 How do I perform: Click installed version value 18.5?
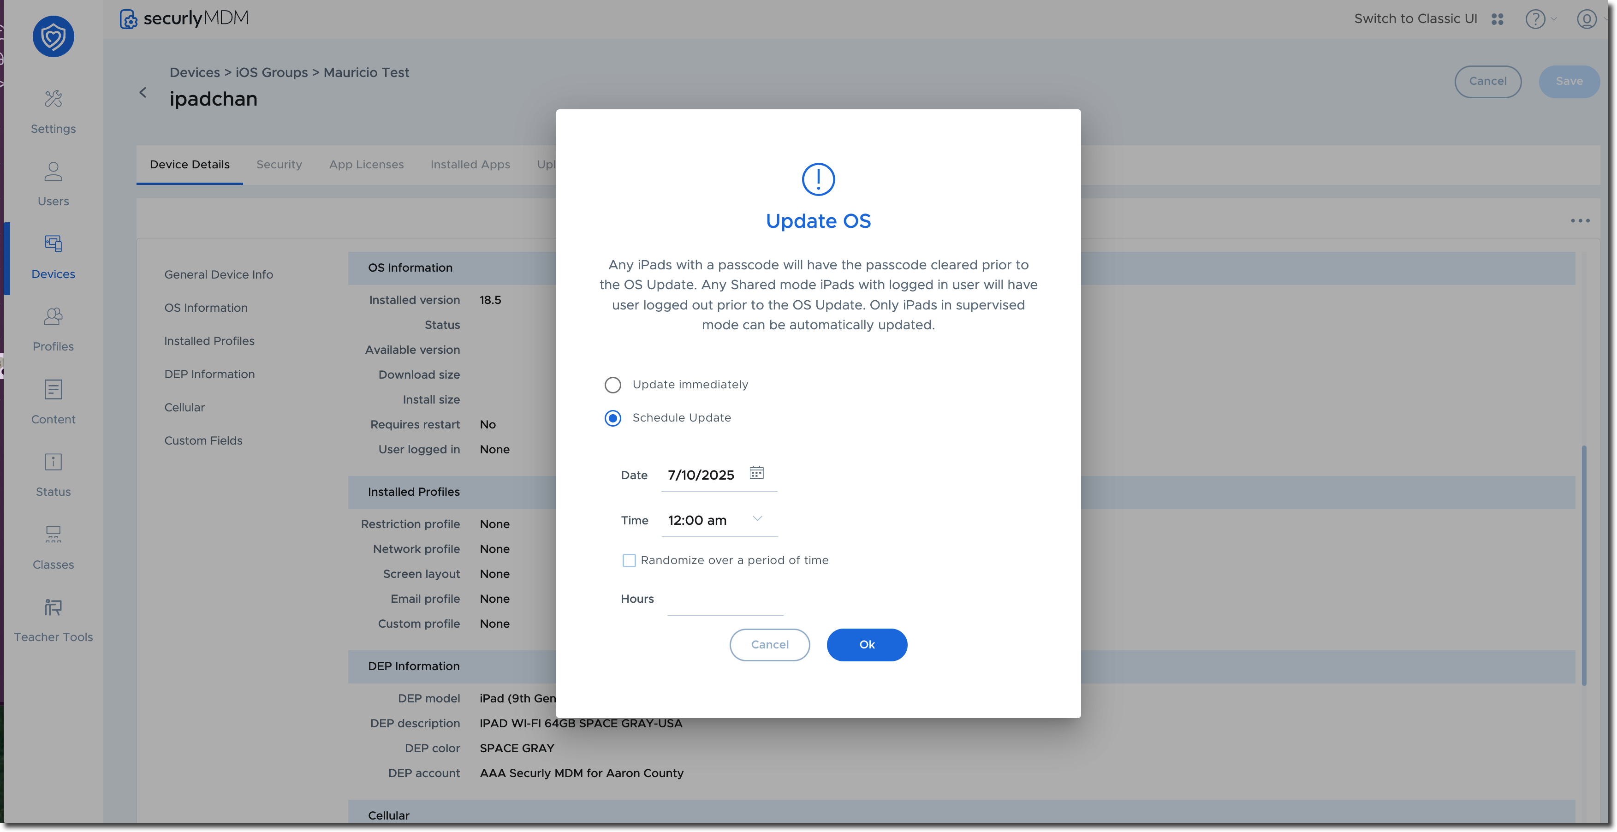point(490,300)
